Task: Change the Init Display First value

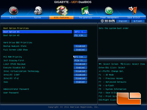Action: coord(80,60)
